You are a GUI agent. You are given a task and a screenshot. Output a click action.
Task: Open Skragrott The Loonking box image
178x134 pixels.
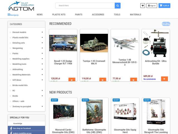click(x=156, y=112)
